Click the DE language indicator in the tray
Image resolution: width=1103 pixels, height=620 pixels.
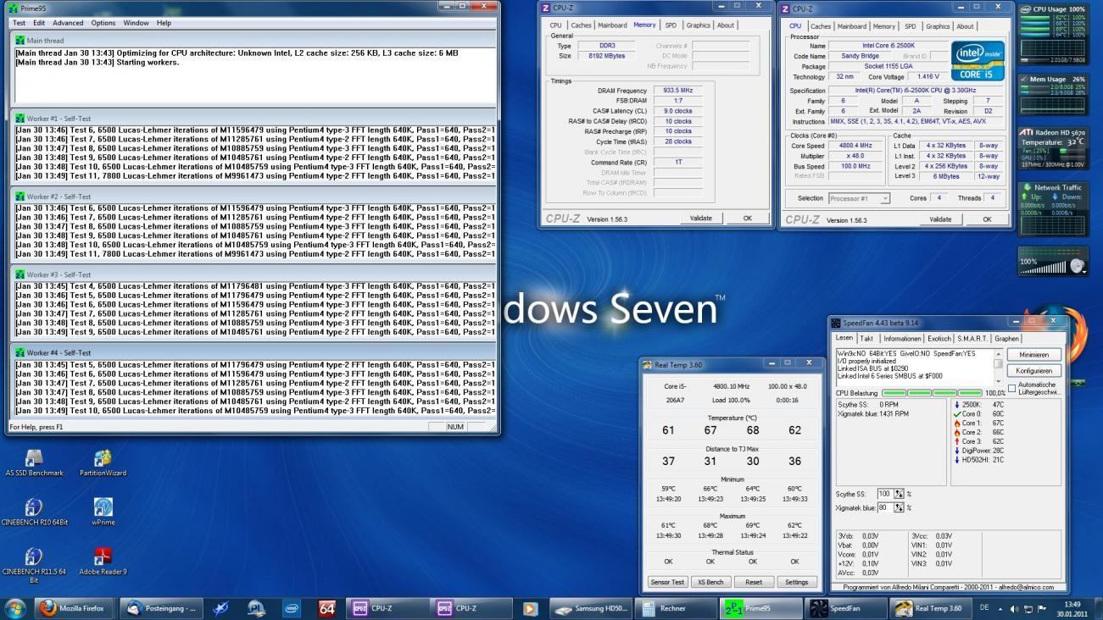click(984, 608)
